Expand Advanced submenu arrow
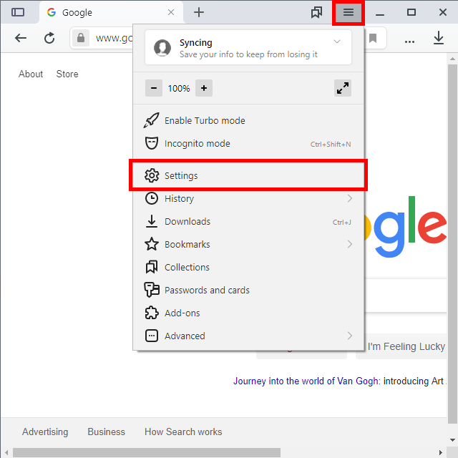458x458 pixels. click(350, 336)
